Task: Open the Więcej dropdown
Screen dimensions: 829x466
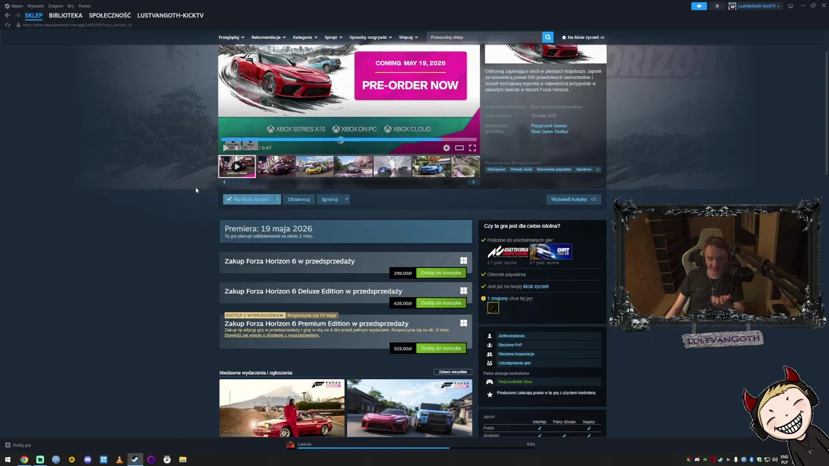Action: coord(408,37)
